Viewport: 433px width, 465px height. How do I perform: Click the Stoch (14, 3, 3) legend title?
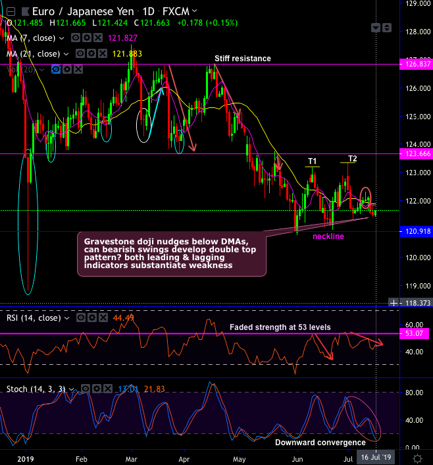coord(36,389)
